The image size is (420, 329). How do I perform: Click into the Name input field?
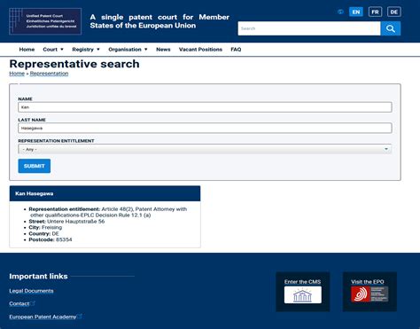point(205,107)
